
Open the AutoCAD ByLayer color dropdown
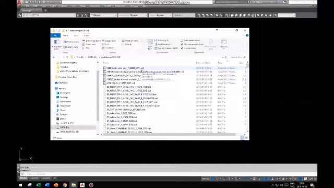click(103, 15)
